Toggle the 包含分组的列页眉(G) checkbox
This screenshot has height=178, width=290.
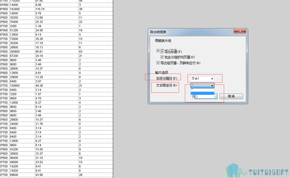point(162,57)
